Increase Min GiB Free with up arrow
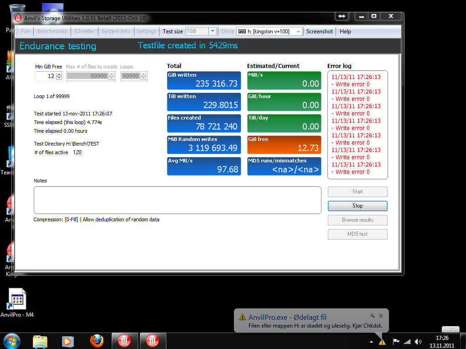The width and height of the screenshot is (466, 349). 59,74
